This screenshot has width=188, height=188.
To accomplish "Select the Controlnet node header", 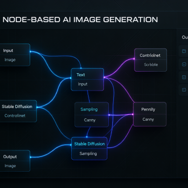I will (150, 55).
